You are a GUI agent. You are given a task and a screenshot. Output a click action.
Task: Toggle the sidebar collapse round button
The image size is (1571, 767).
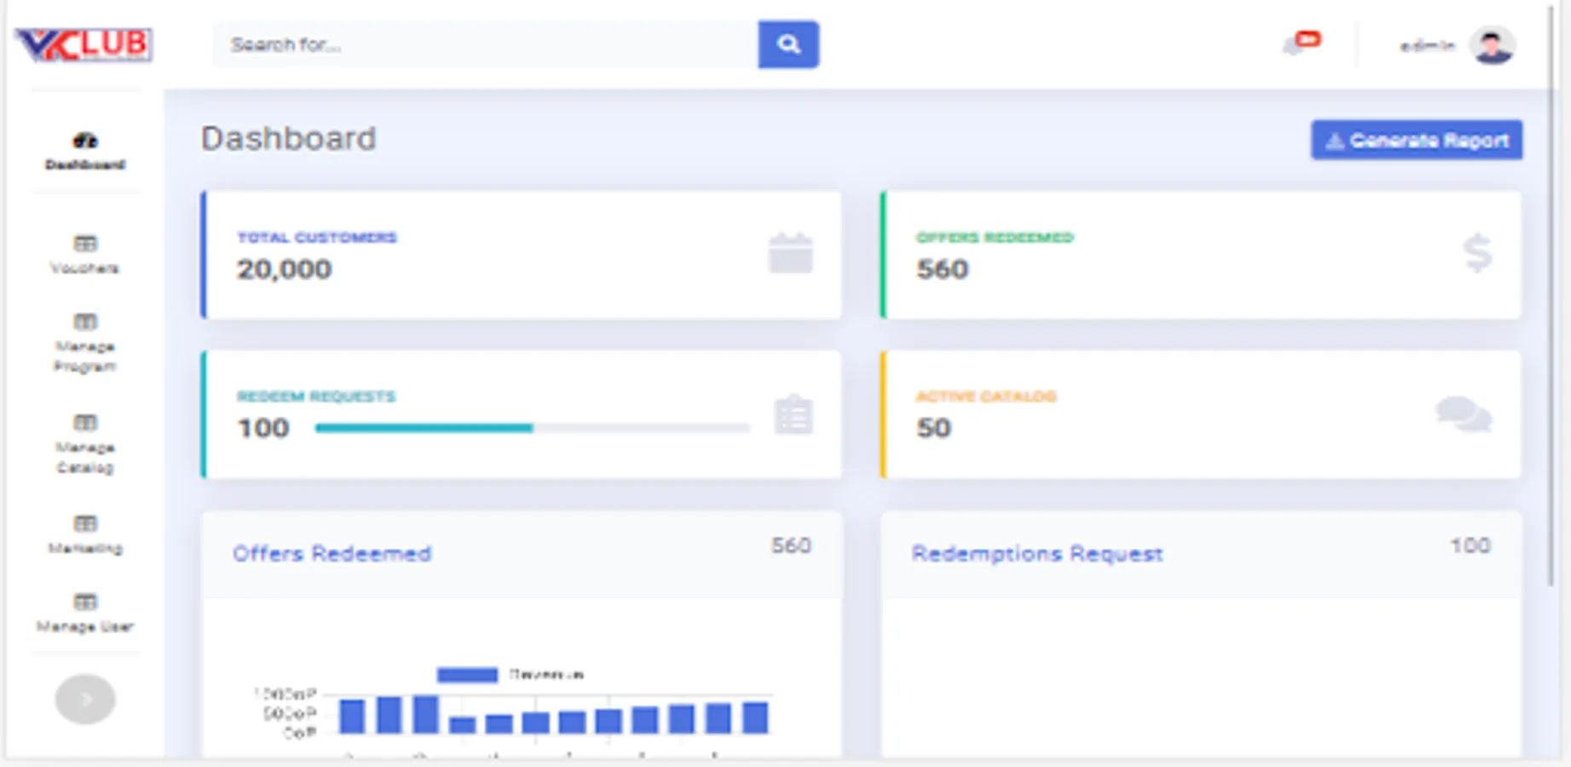(84, 700)
